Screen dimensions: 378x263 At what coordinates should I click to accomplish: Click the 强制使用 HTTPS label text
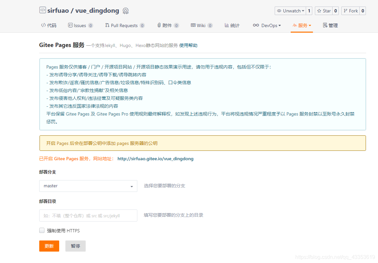point(63,231)
